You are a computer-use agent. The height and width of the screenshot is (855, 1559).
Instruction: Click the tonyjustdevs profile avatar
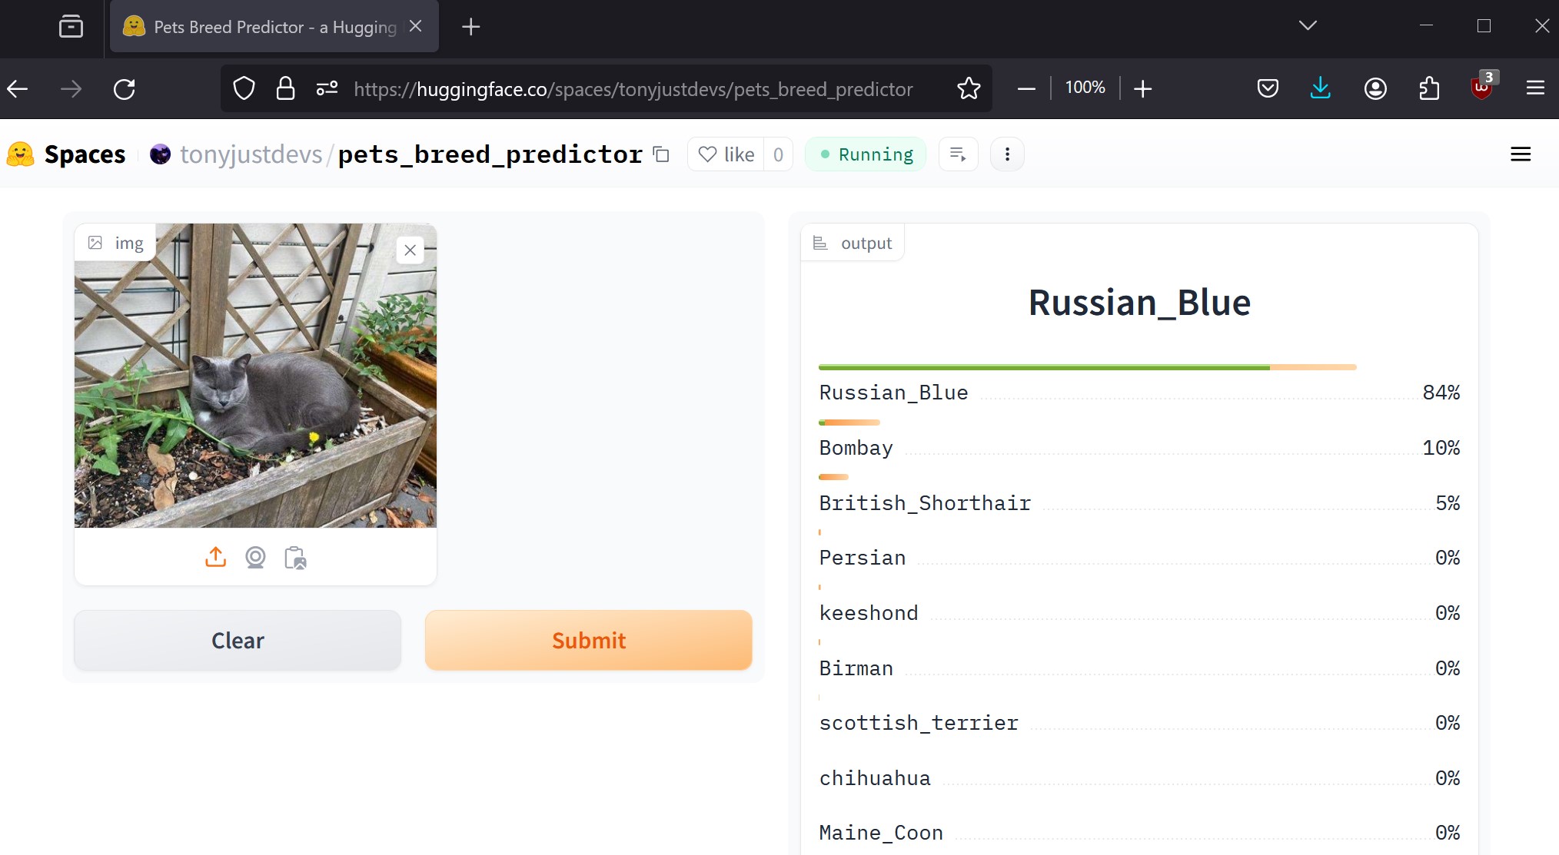point(160,154)
